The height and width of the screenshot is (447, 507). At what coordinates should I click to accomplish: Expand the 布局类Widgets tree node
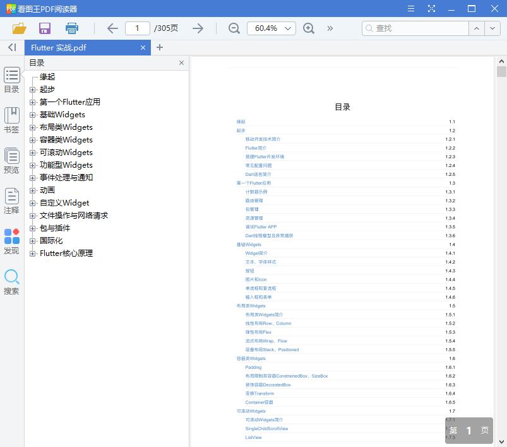click(33, 127)
